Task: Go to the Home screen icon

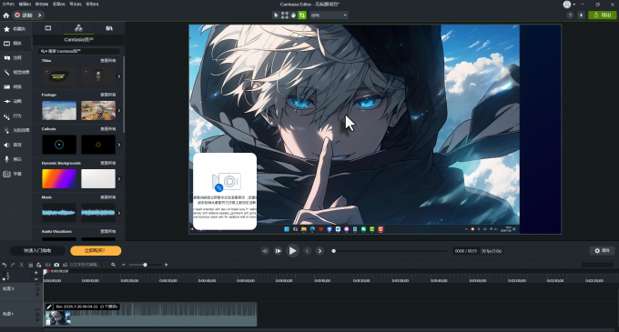Action: pyautogui.click(x=6, y=15)
